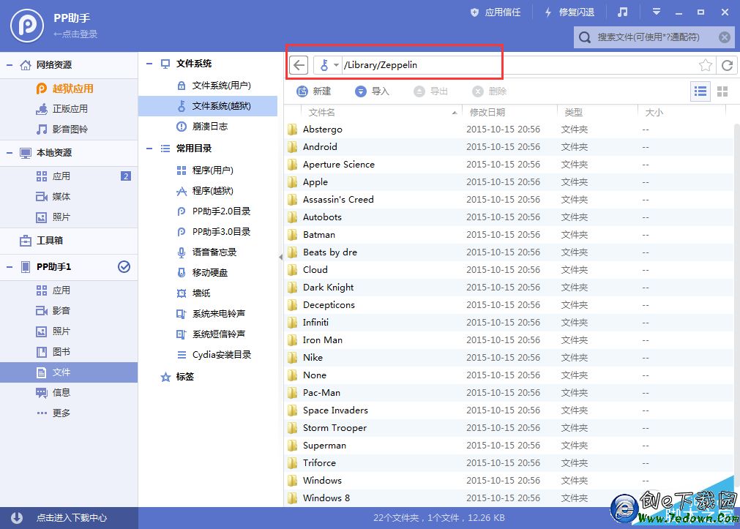
Task: Click the file list vertical scrollbar
Action: (x=736, y=307)
